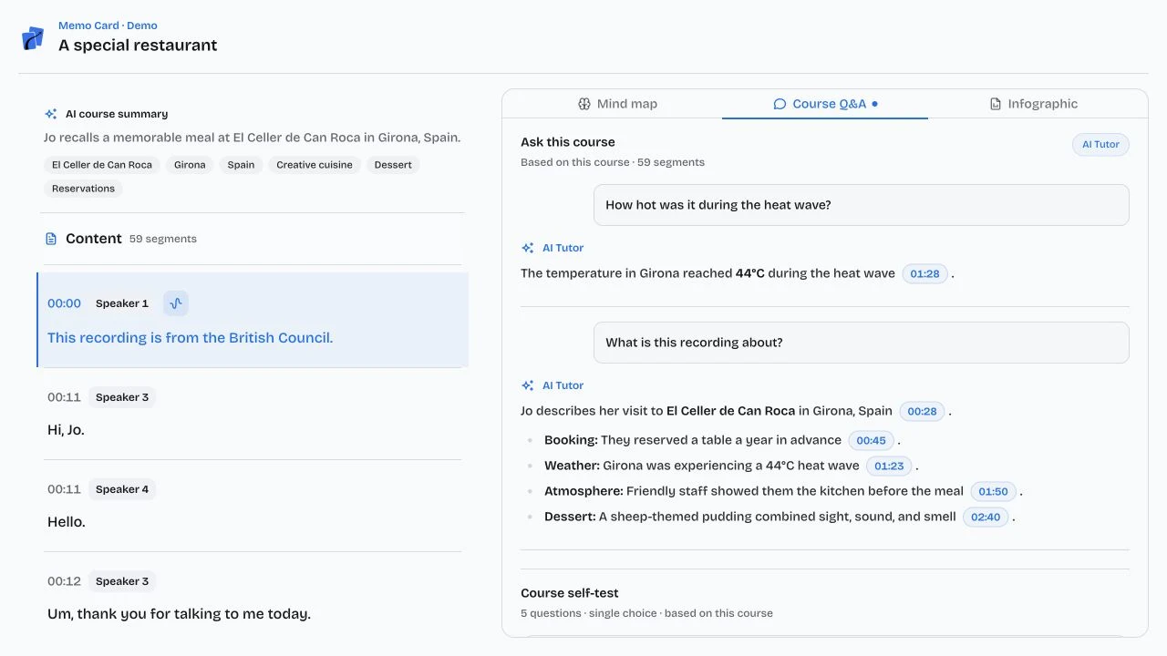Click the AI Tutor sparkle icon above the 44°C answer

point(528,248)
